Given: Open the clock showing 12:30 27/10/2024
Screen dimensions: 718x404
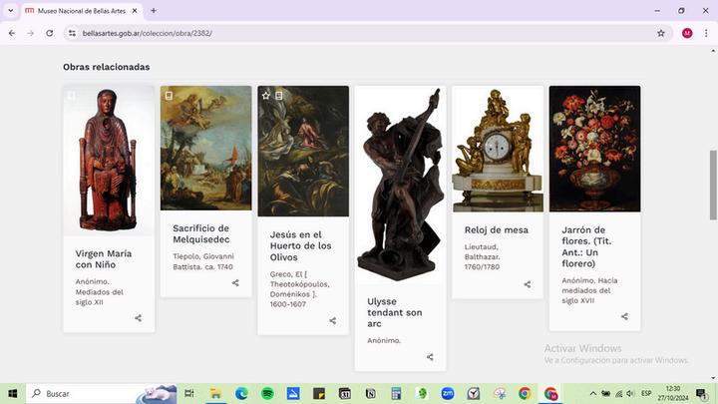Looking at the screenshot, I should click(673, 393).
